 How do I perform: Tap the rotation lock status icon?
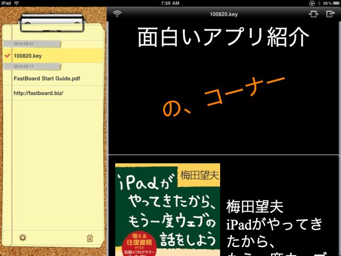tap(312, 3)
